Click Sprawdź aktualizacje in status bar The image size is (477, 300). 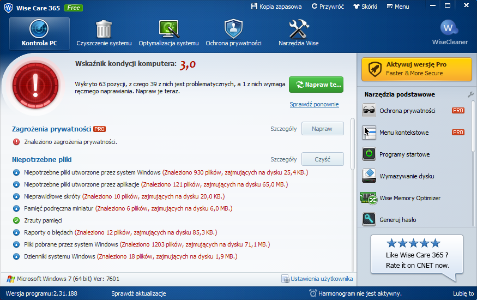(x=138, y=293)
